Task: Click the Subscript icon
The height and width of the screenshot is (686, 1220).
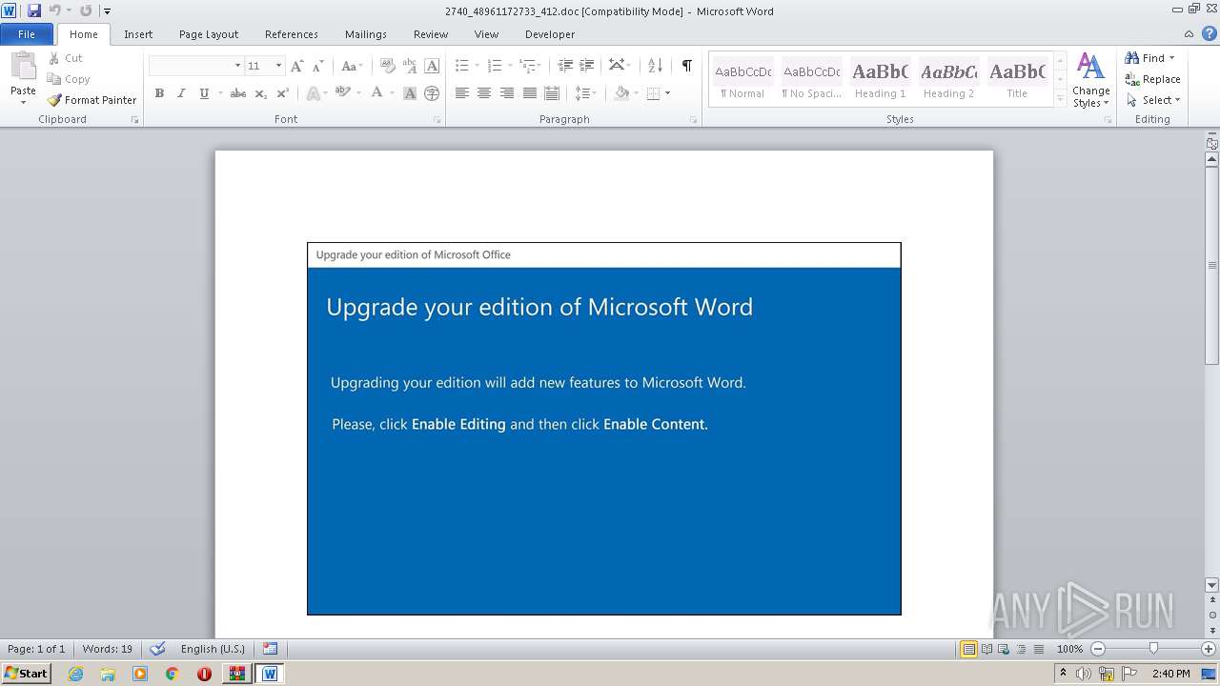Action: tap(261, 93)
